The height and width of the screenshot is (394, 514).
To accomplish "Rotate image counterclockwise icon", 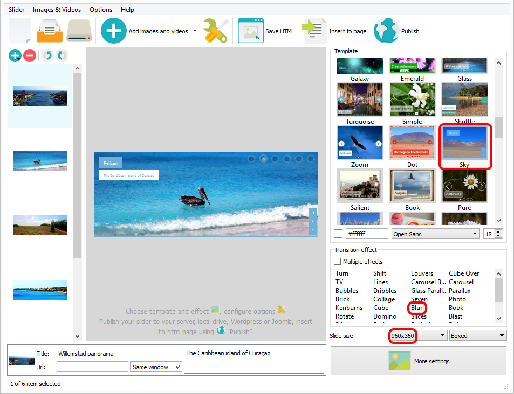I will pyautogui.click(x=48, y=55).
